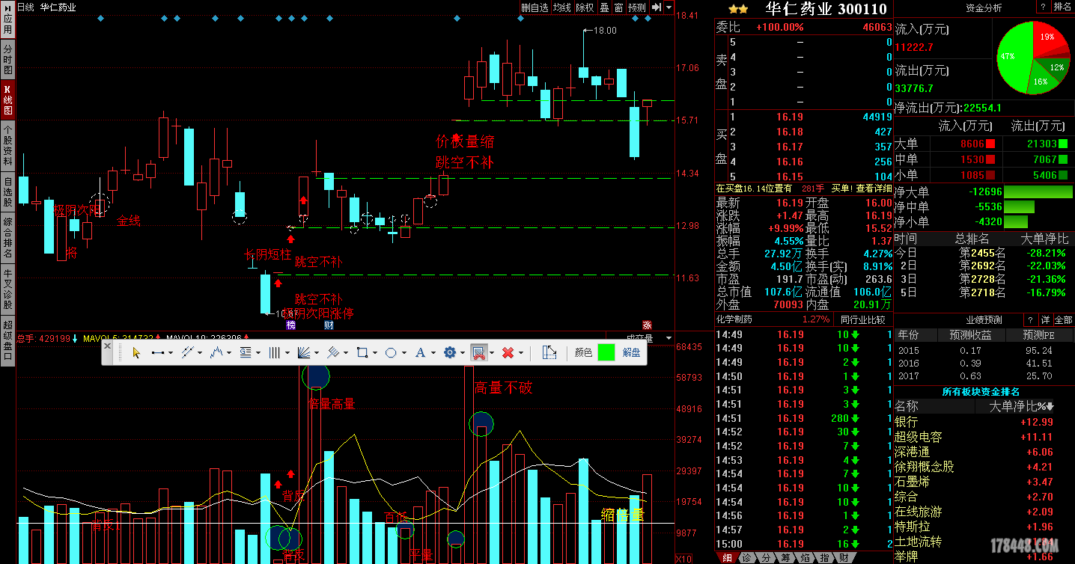The width and height of the screenshot is (1075, 564).
Task: Select the wave pattern drawing tool
Action: coord(216,352)
